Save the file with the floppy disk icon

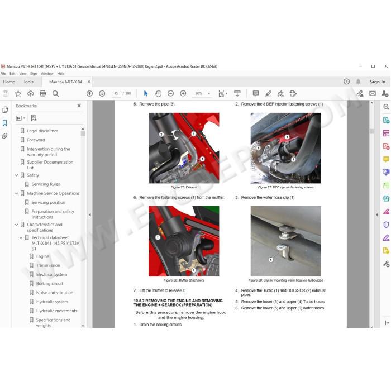point(6,93)
